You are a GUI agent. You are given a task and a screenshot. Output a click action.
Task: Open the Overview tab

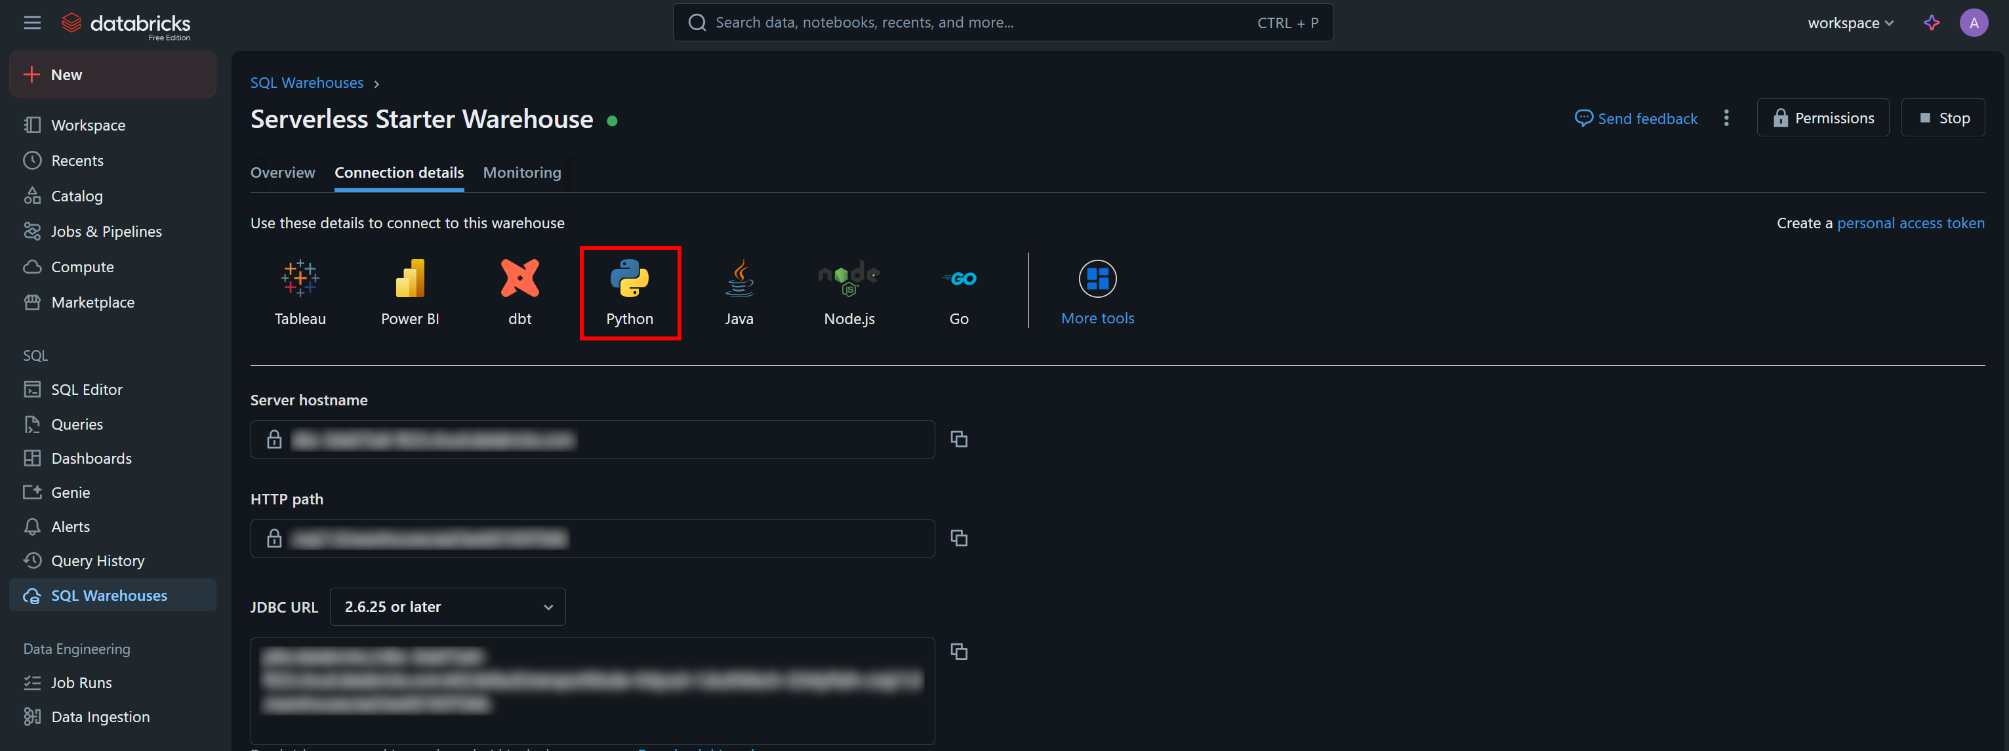click(x=282, y=173)
